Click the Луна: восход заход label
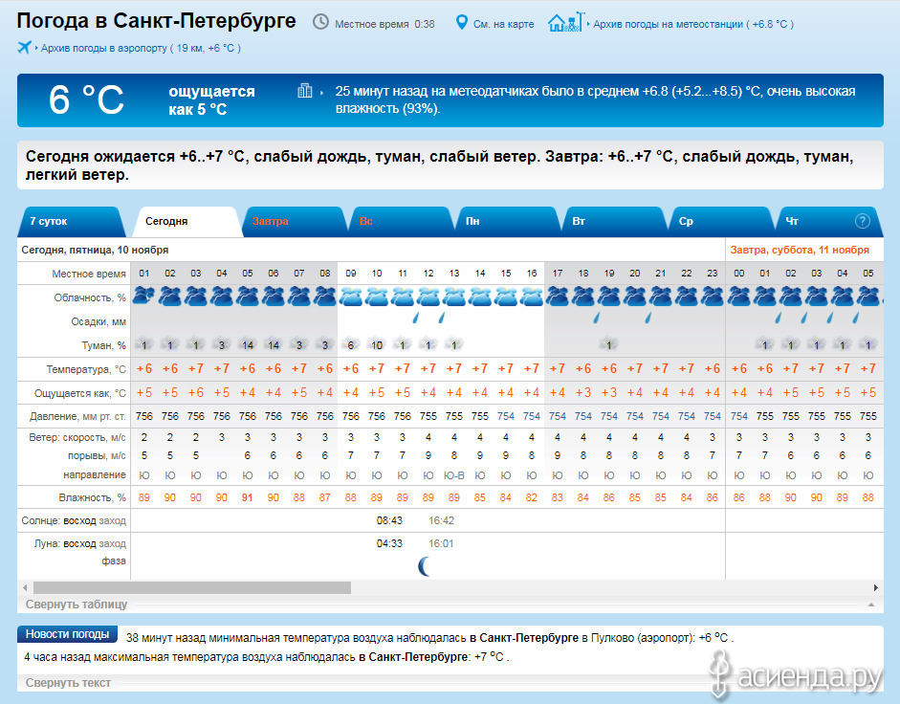The image size is (900, 704). [x=79, y=543]
